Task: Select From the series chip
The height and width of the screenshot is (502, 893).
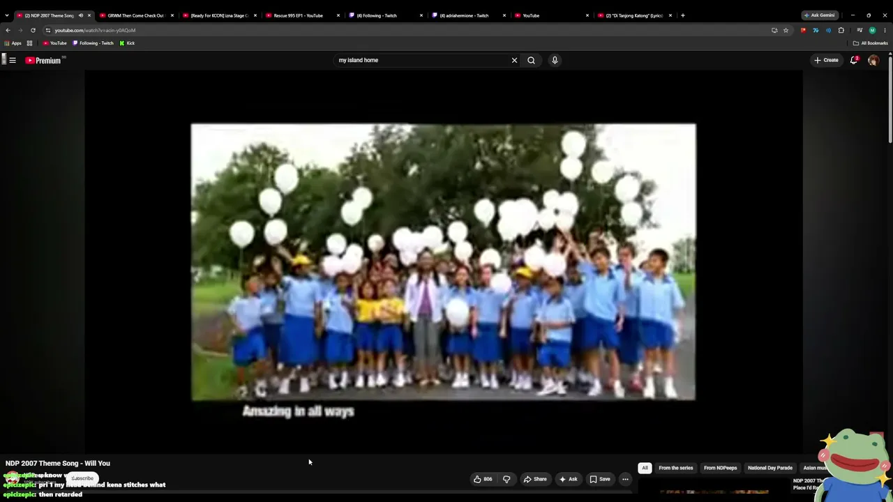Action: pyautogui.click(x=675, y=468)
